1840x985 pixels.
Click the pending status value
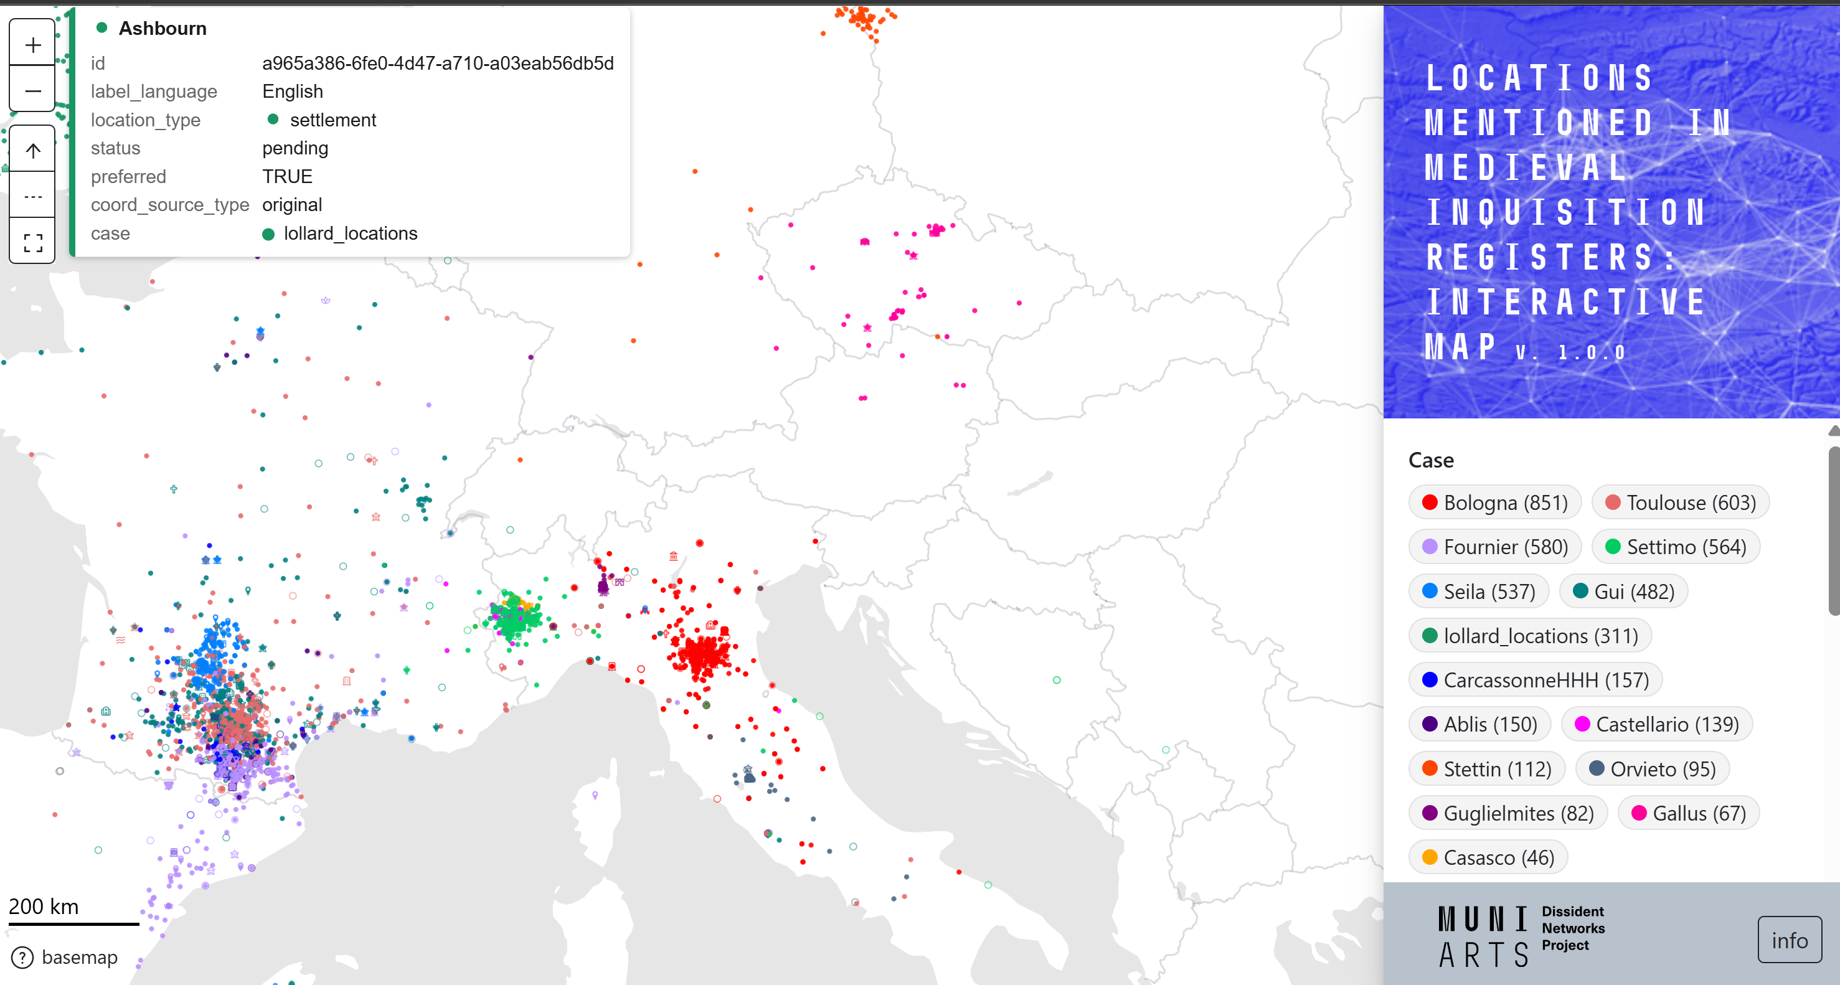[295, 148]
